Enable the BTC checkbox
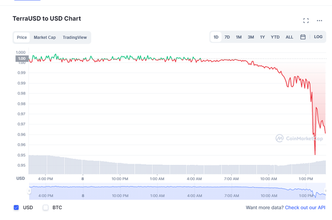 pos(46,208)
